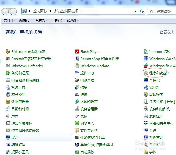Open the recent pages dropdown arrow
This screenshot has height=155, width=176.
pos(19,11)
